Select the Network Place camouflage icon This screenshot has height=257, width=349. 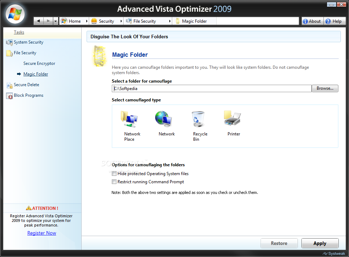click(129, 119)
